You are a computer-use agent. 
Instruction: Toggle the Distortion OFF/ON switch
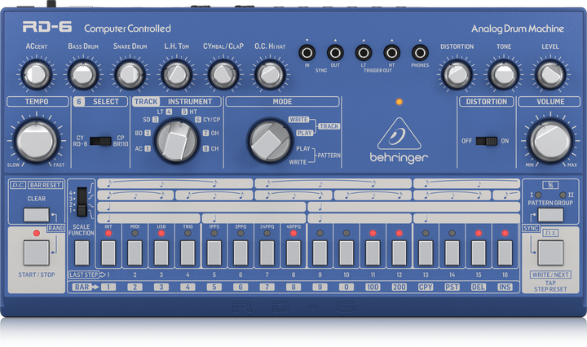tap(486, 141)
